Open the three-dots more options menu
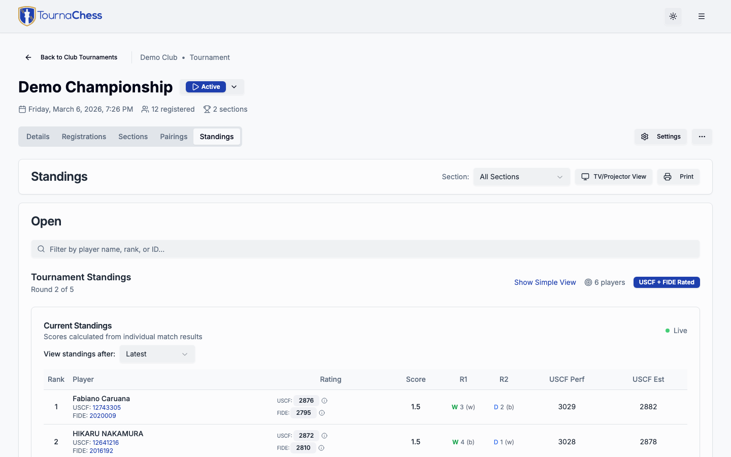Image resolution: width=731 pixels, height=457 pixels. pyautogui.click(x=702, y=137)
